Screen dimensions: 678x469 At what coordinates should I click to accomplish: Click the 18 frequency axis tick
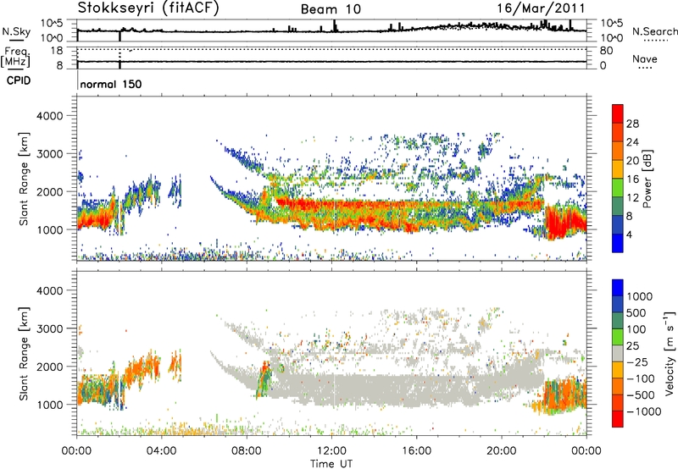(x=57, y=51)
